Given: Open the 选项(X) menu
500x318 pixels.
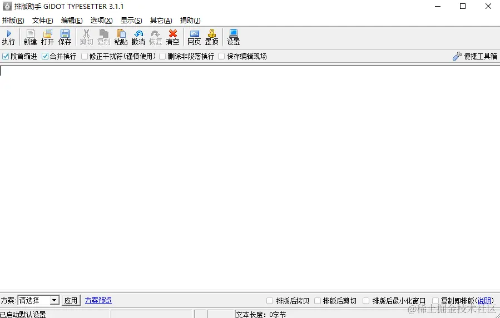Looking at the screenshot, I should pyautogui.click(x=101, y=21).
